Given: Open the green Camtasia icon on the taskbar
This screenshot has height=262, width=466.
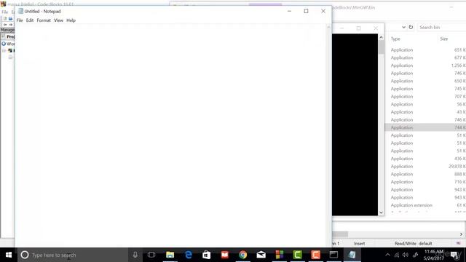Looking at the screenshot, I should (x=298, y=255).
